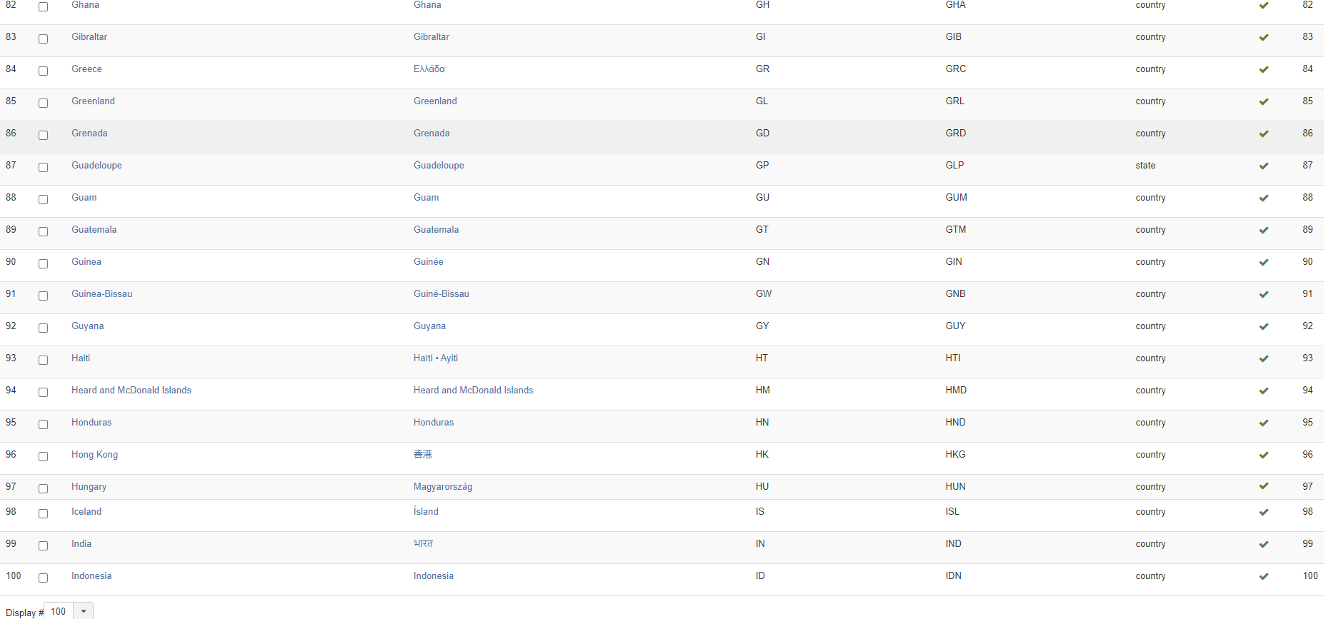
Task: Open the Display # dropdown arrow
Action: click(84, 611)
